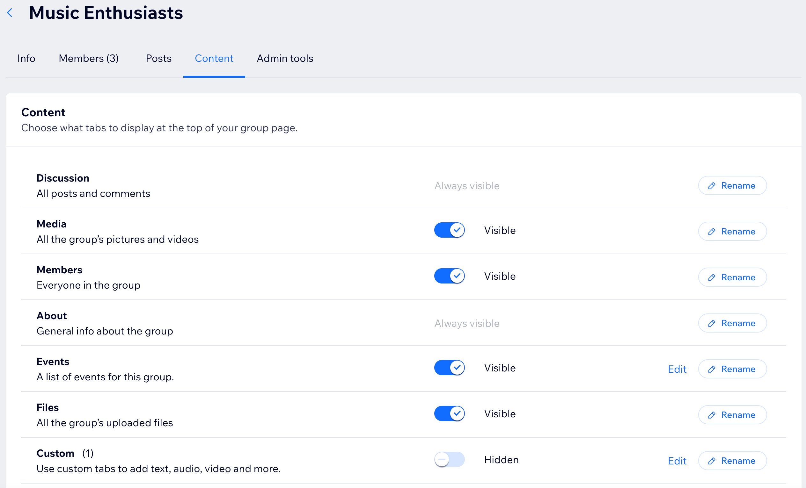This screenshot has width=806, height=488.
Task: Toggle Files tab visibility off
Action: pos(450,414)
